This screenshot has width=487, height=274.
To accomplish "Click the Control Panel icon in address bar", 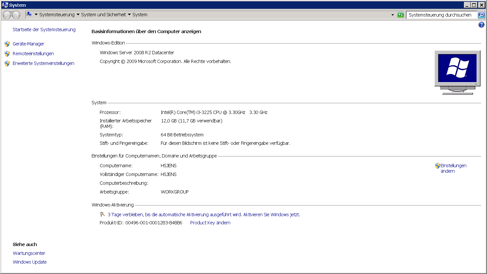I will [x=29, y=14].
